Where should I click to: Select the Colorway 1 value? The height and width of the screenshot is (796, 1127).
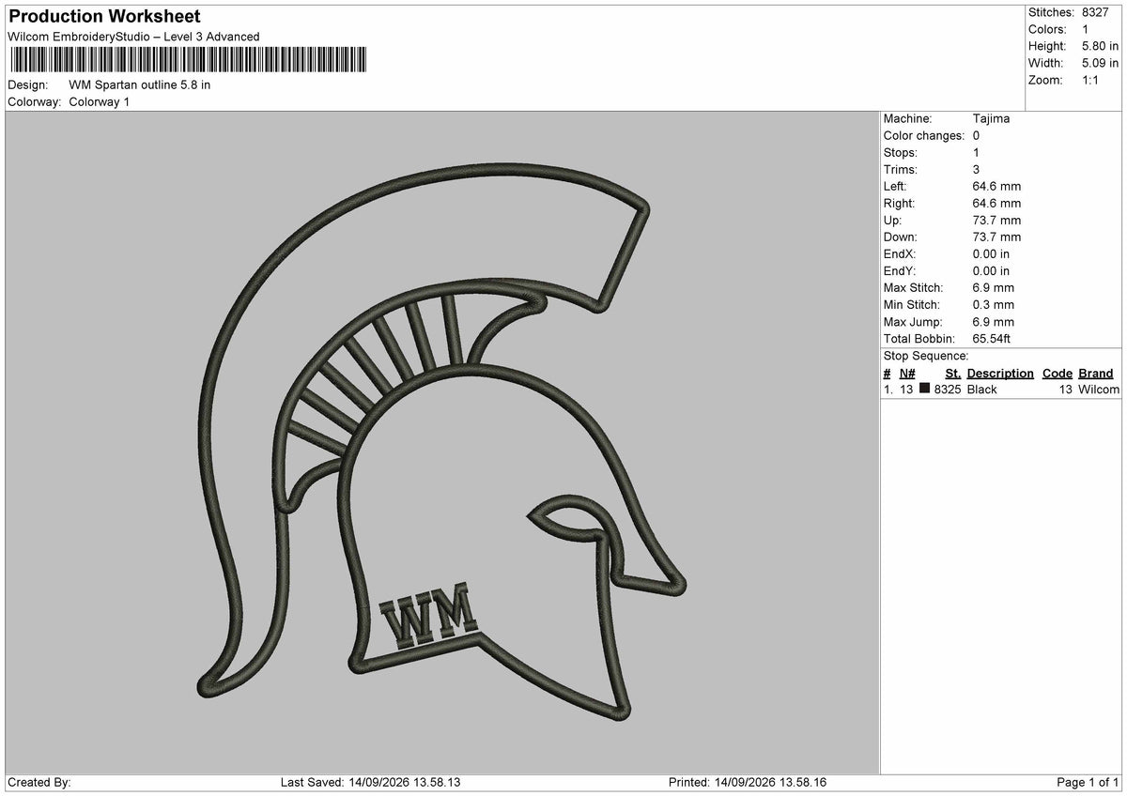100,101
